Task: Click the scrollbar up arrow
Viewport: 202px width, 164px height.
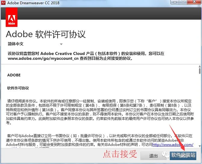Action: (x=200, y=66)
